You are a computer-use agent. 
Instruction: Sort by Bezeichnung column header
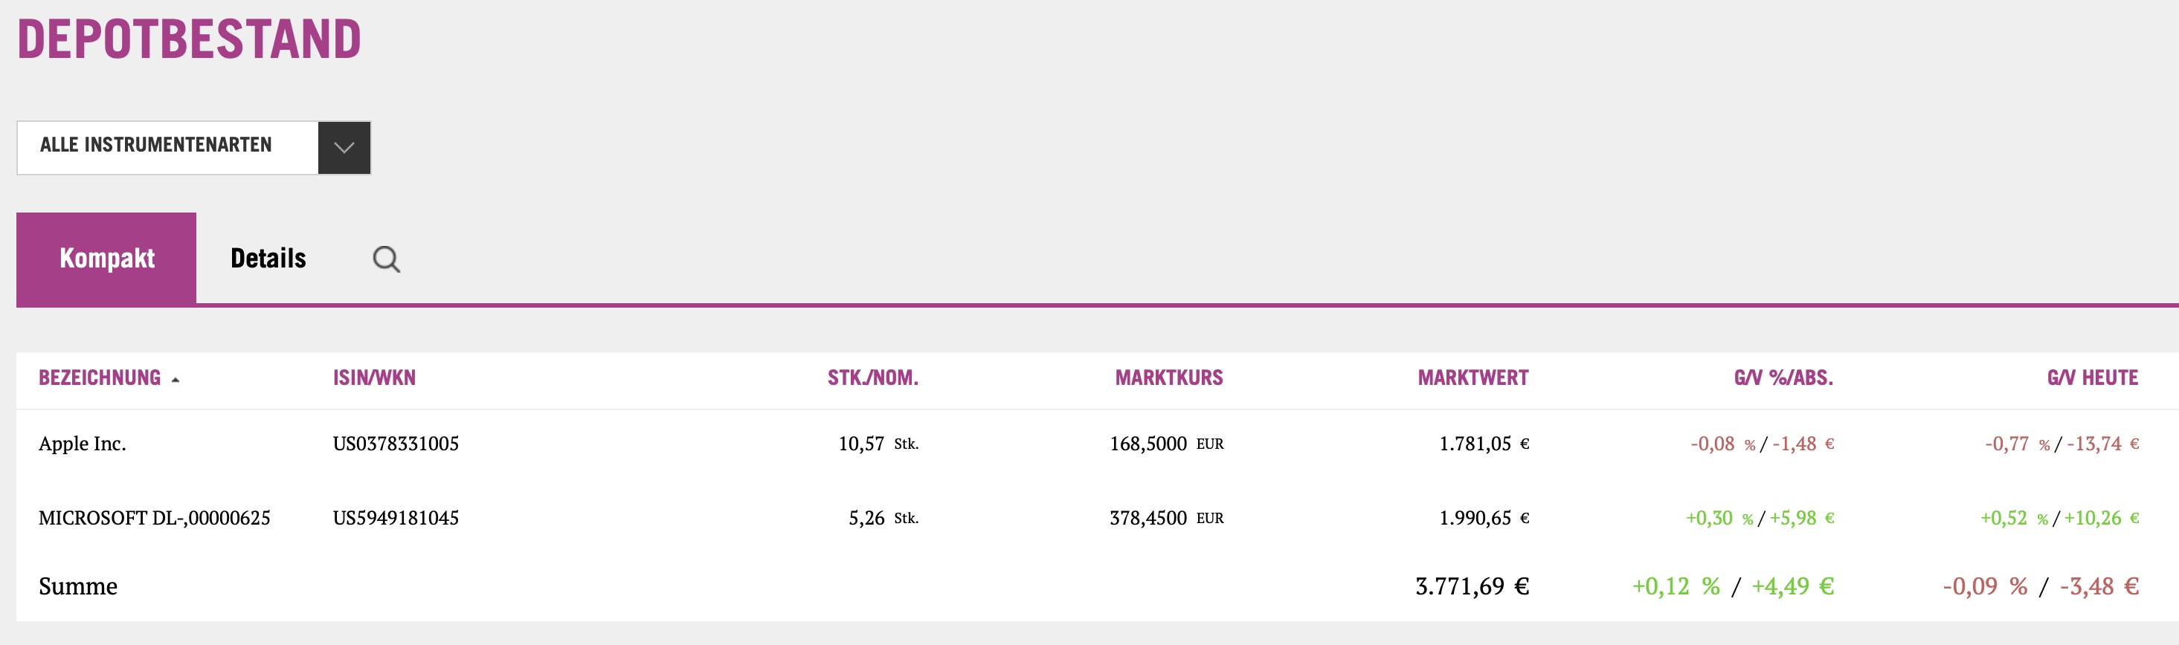point(100,378)
